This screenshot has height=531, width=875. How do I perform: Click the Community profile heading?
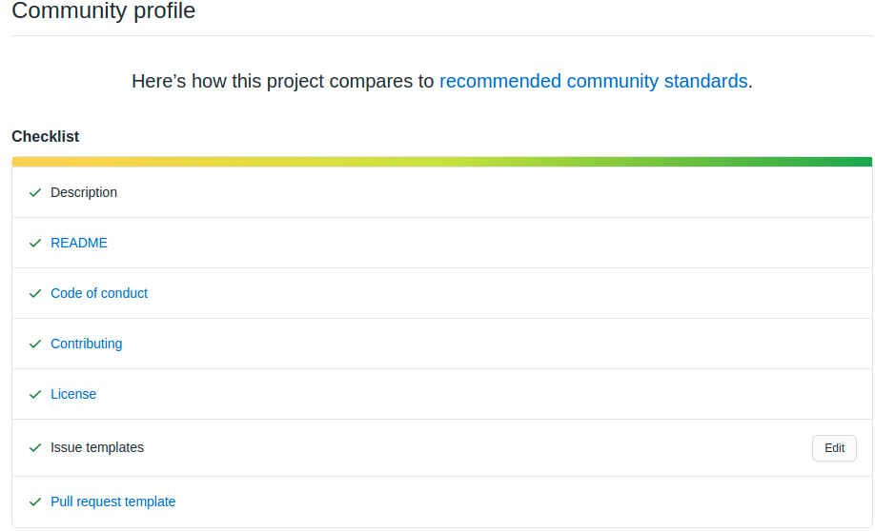click(x=103, y=11)
